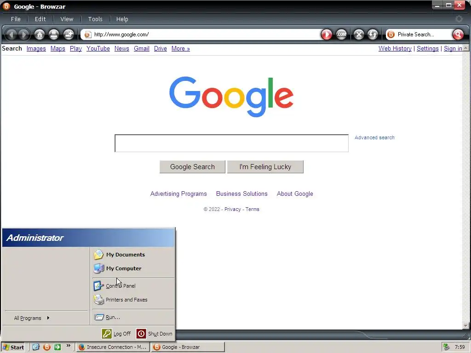Open the Browzar home page icon
The width and height of the screenshot is (471, 353).
[x=40, y=34]
